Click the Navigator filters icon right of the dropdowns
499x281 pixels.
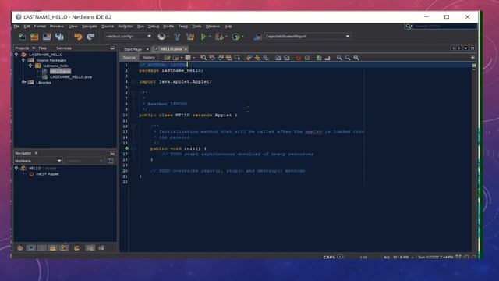[x=111, y=161]
